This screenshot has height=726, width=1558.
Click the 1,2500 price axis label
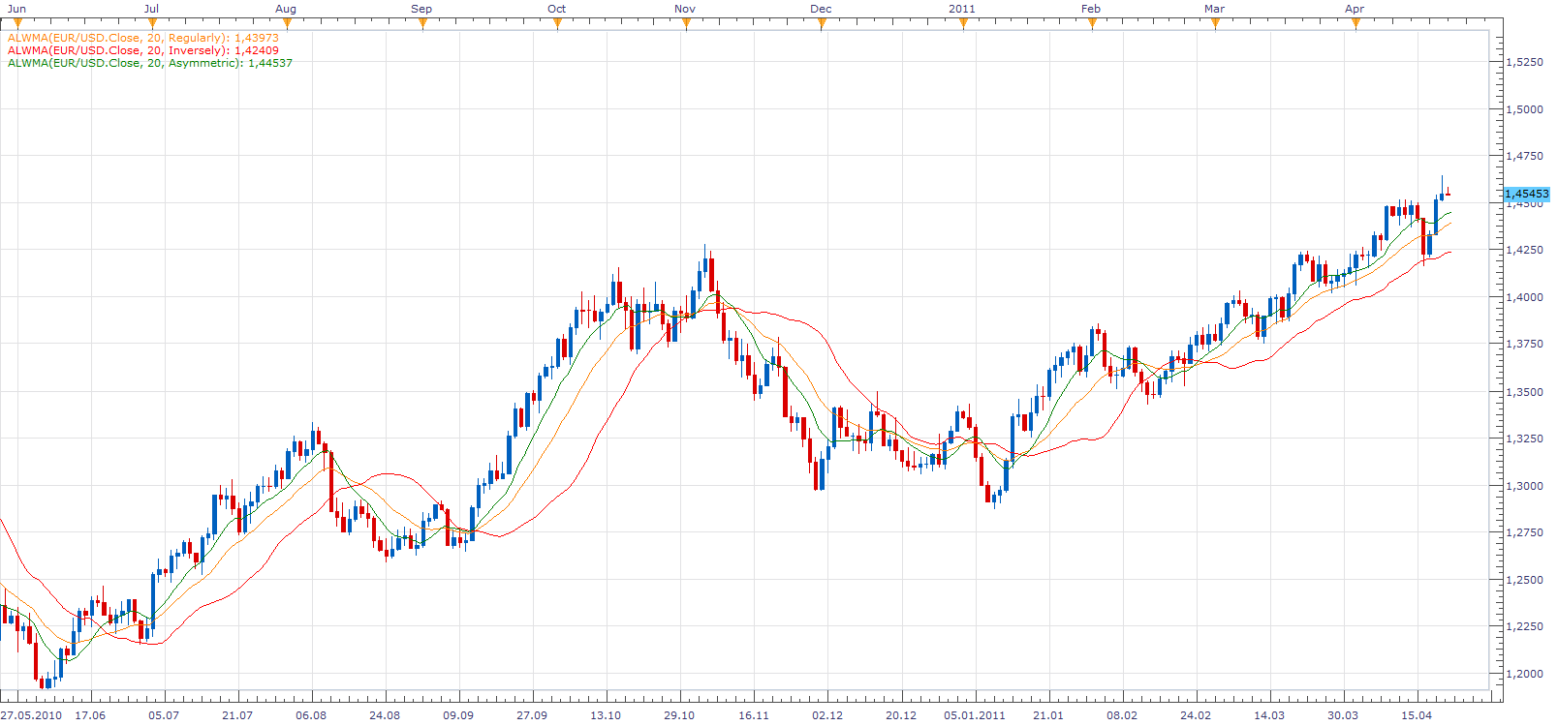coord(1524,580)
